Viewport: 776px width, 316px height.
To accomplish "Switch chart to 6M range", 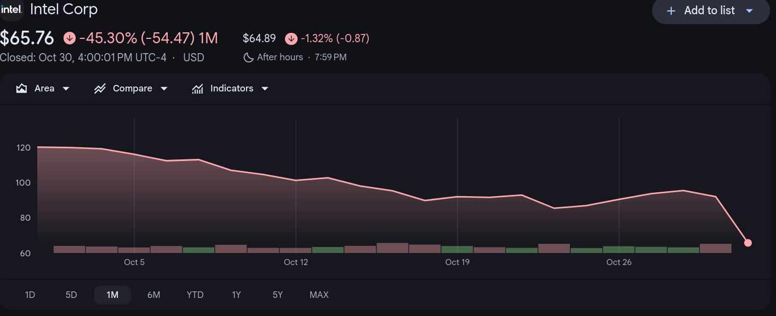I will (153, 295).
